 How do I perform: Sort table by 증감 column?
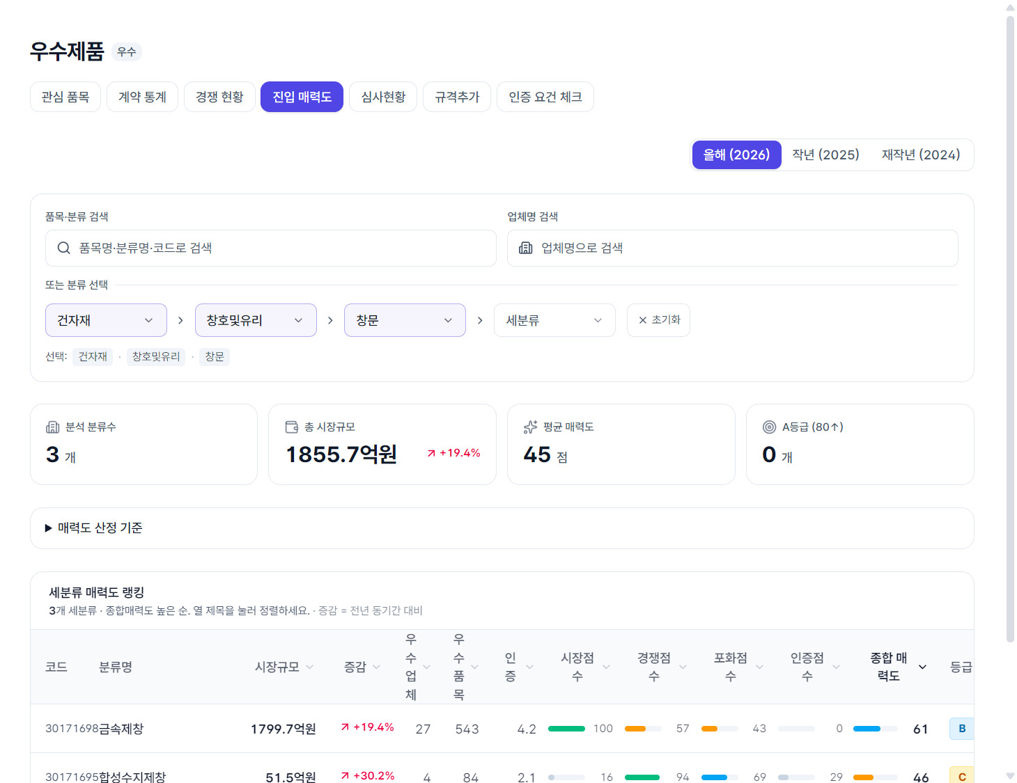[362, 667]
